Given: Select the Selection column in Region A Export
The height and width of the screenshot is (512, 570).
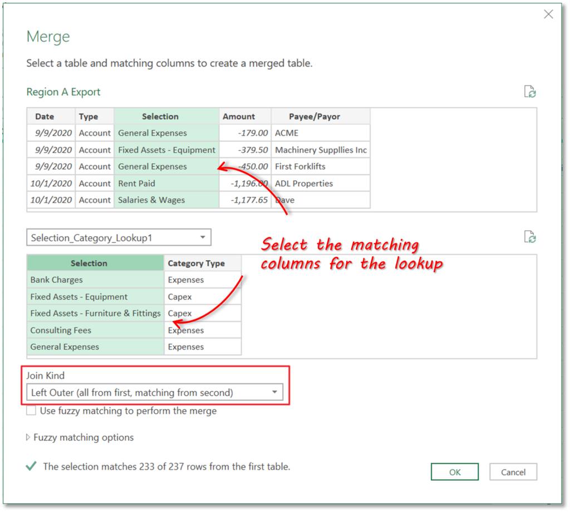Looking at the screenshot, I should click(x=160, y=117).
